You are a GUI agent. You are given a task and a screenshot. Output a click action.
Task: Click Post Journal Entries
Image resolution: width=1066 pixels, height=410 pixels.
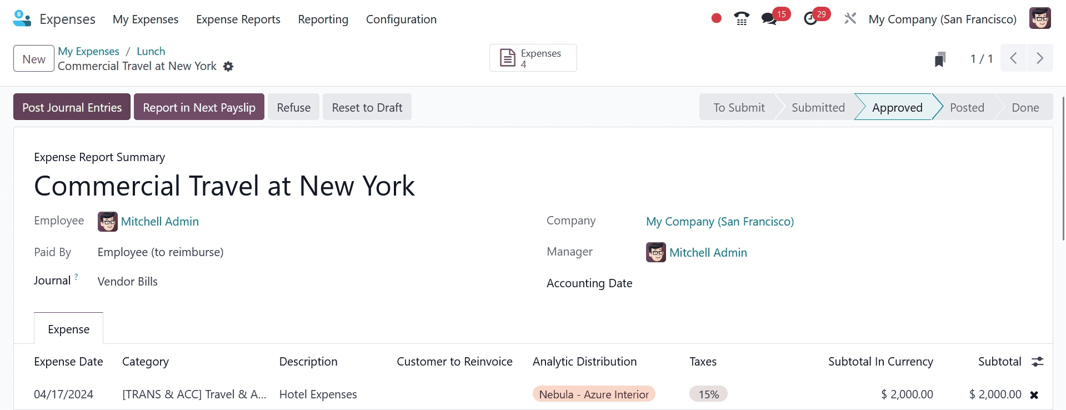[x=72, y=107]
